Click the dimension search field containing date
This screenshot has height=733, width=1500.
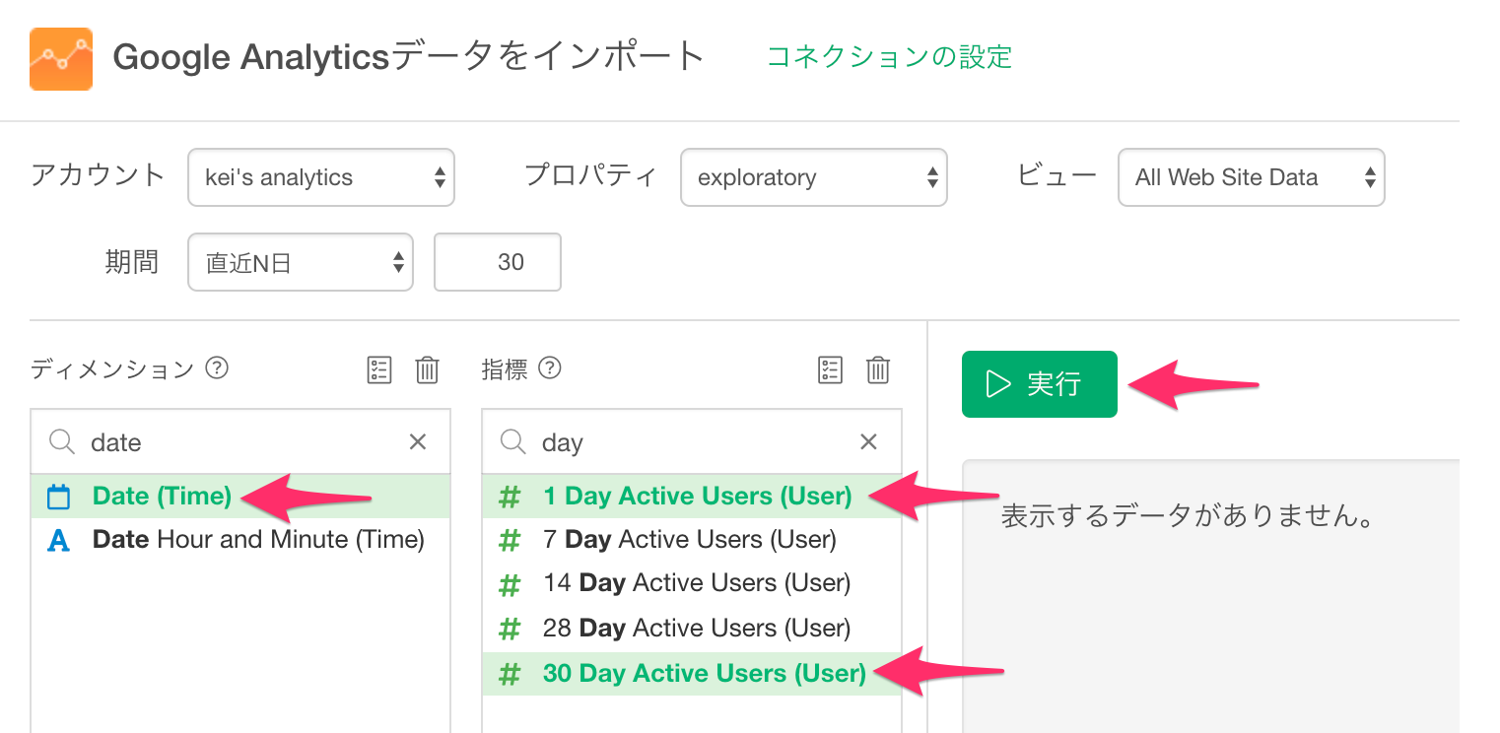click(240, 442)
